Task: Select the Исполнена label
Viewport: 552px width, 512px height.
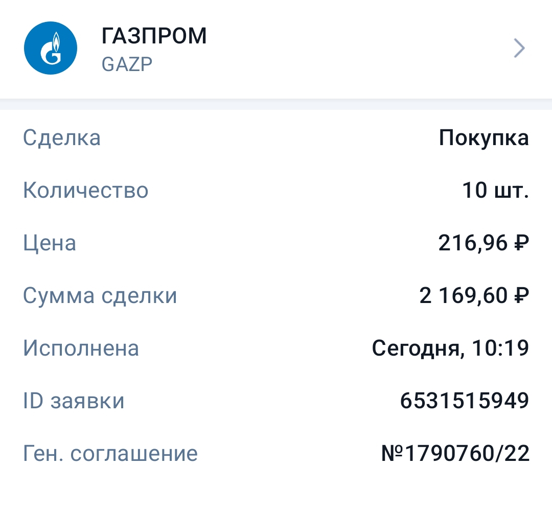Action: 81,348
